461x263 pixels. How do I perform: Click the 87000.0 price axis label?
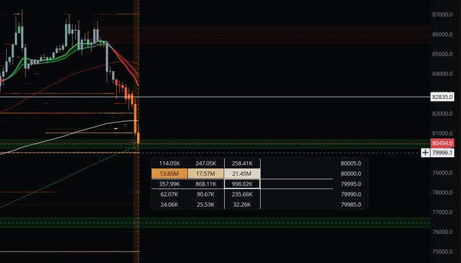(x=442, y=15)
